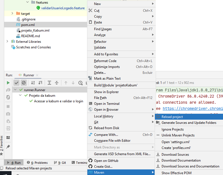Toggle Show Passed tests checkmark

[16, 83]
